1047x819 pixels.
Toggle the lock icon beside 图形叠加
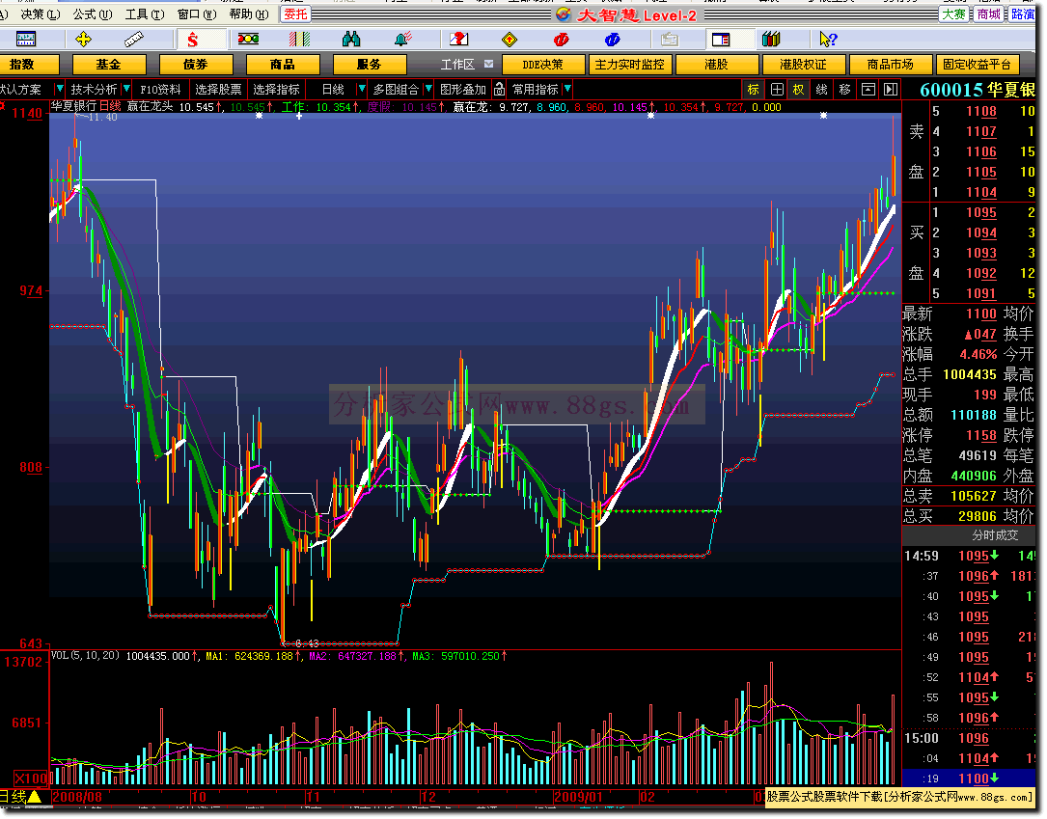point(500,90)
